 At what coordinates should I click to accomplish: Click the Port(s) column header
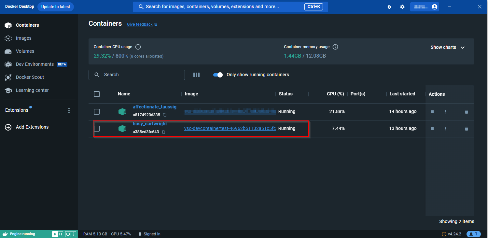[358, 94]
